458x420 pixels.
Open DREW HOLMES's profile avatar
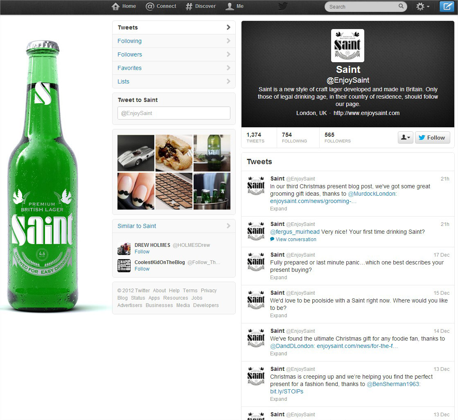pyautogui.click(x=124, y=248)
